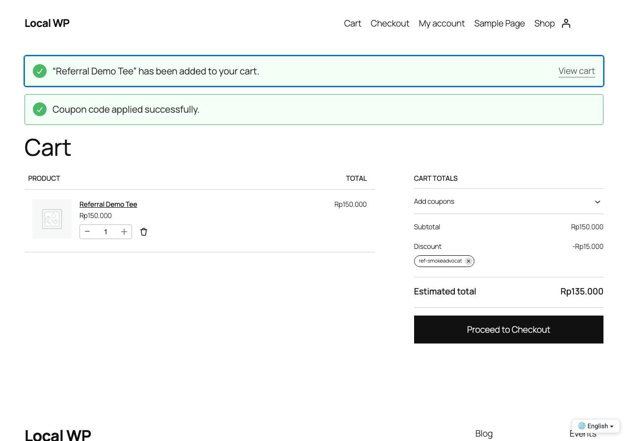Open the English language dropdown

(596, 426)
